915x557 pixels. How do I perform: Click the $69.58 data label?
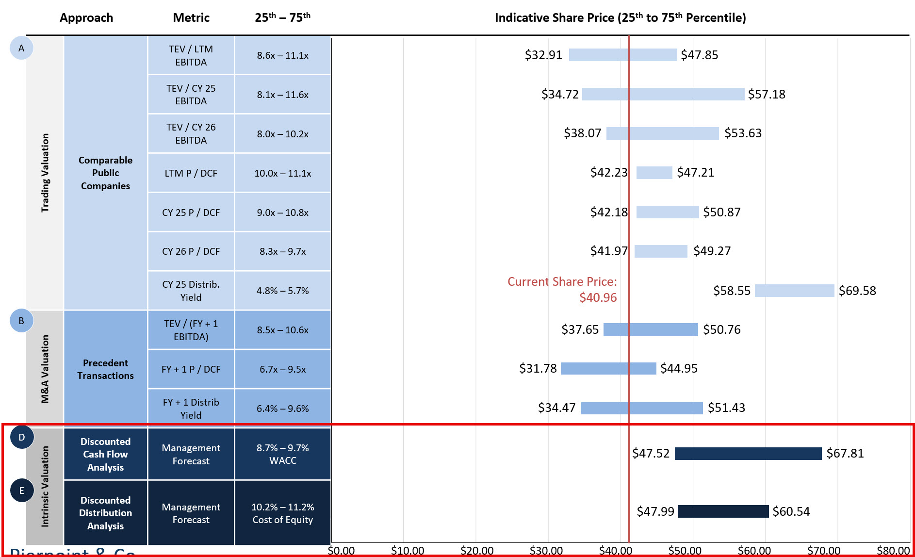coord(857,291)
